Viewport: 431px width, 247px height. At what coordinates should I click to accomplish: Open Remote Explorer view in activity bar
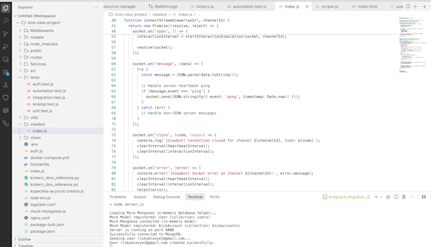pyautogui.click(x=6, y=59)
